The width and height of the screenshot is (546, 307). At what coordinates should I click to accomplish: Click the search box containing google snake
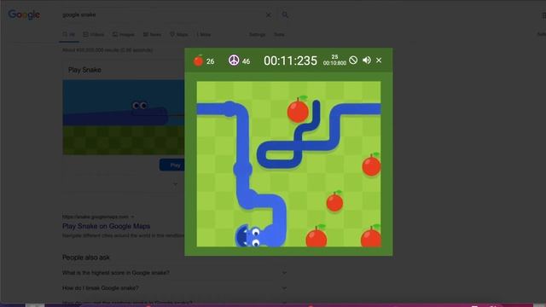162,14
